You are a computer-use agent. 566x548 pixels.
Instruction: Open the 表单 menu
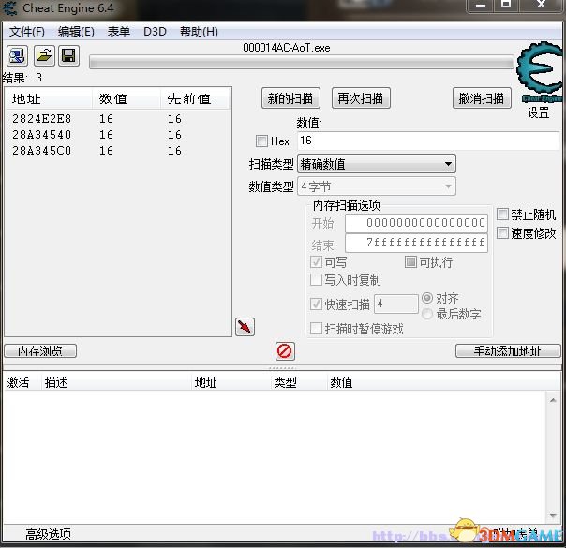(x=119, y=32)
